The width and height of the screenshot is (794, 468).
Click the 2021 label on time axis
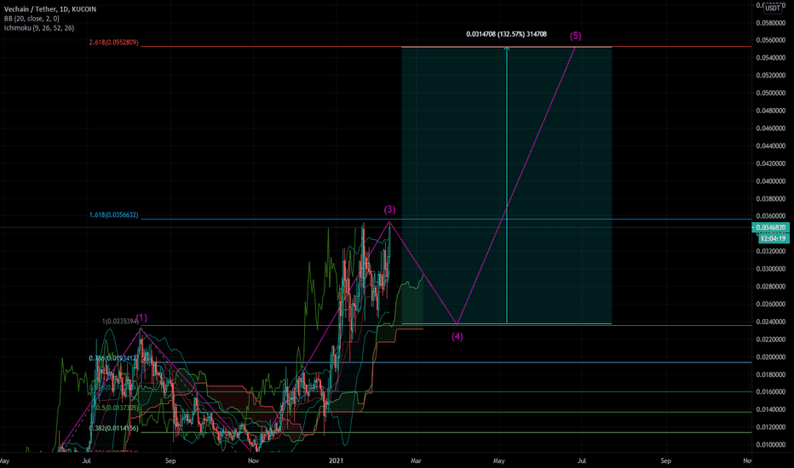(x=337, y=460)
